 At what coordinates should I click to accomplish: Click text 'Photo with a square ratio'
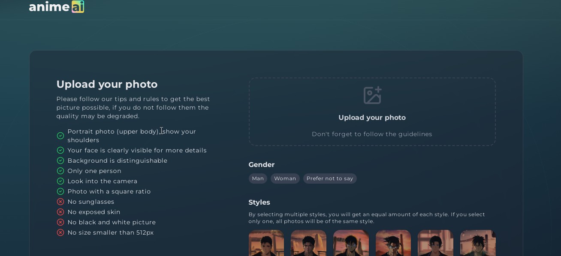[109, 191]
